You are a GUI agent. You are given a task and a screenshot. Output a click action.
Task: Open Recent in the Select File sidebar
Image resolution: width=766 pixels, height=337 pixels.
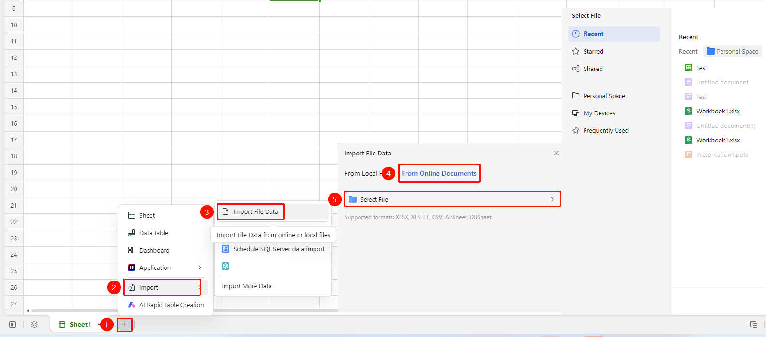pos(614,34)
